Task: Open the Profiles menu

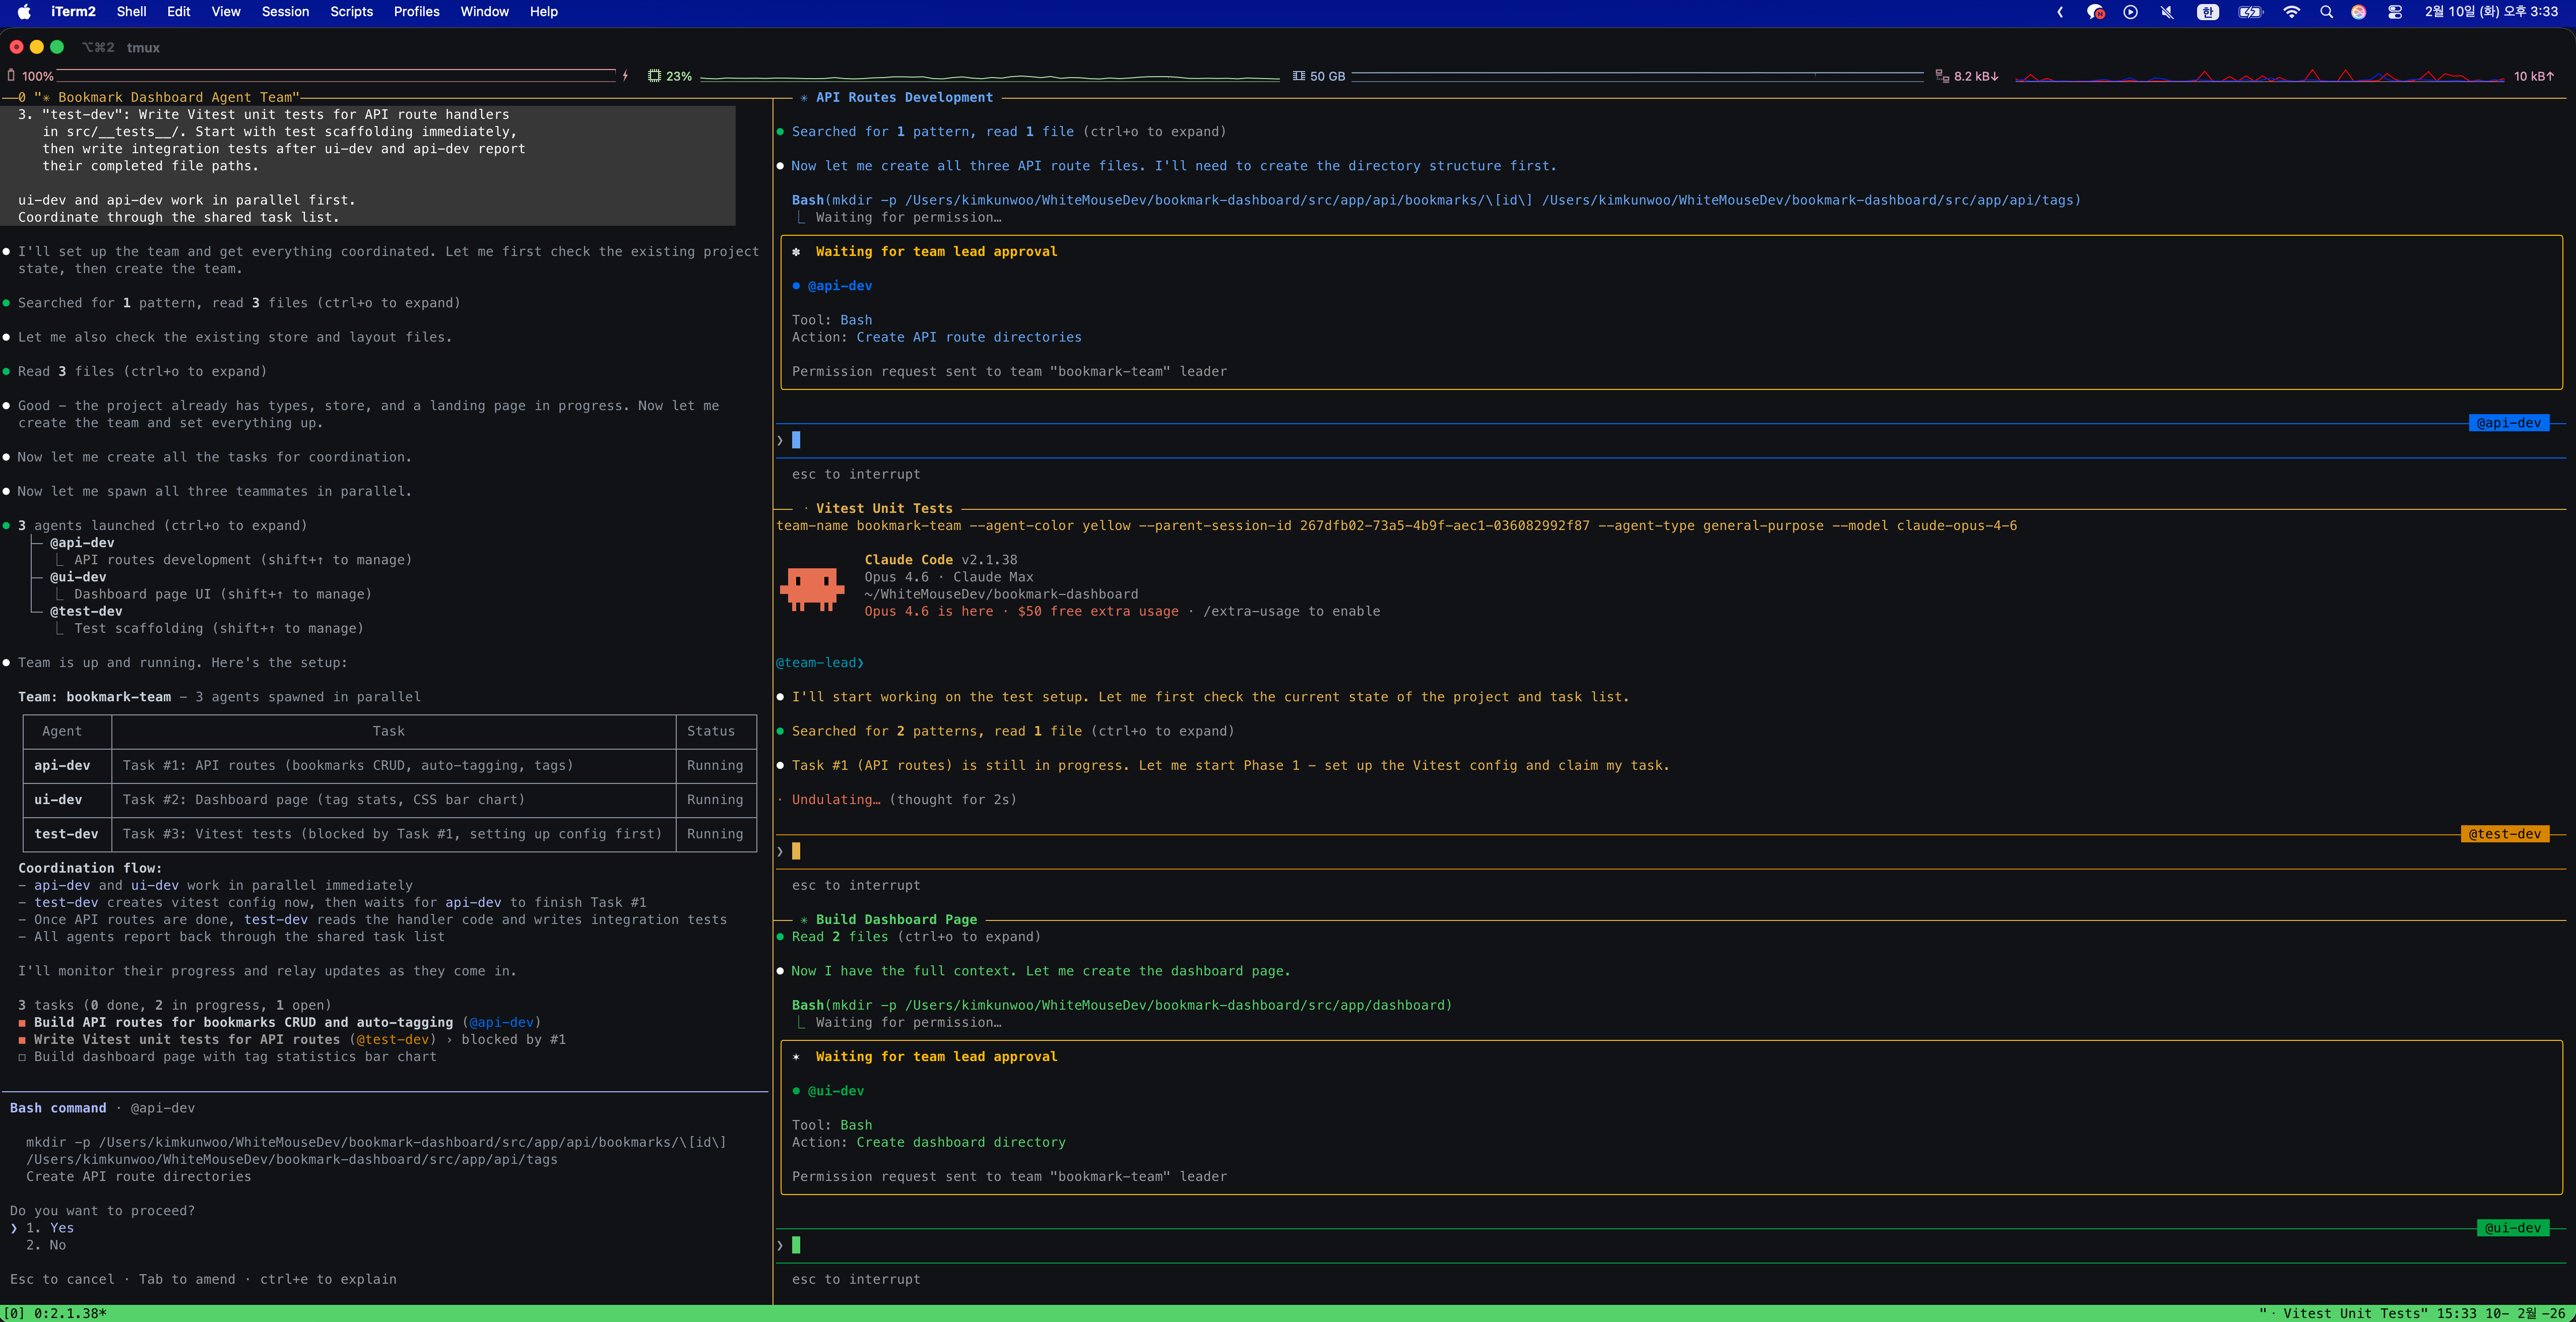Action: pos(416,12)
